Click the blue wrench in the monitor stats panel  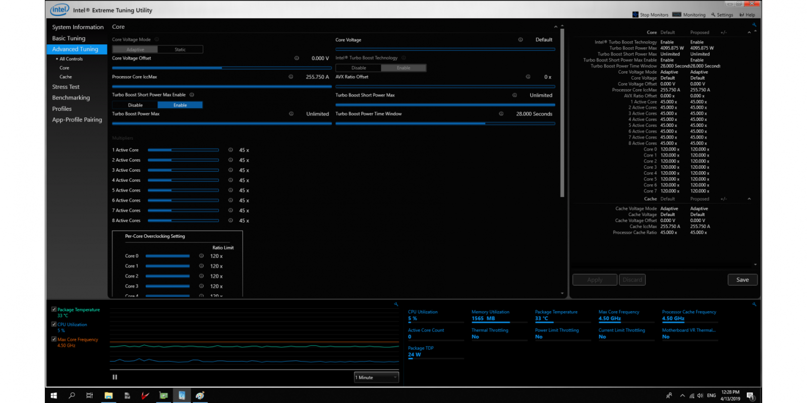(754, 304)
